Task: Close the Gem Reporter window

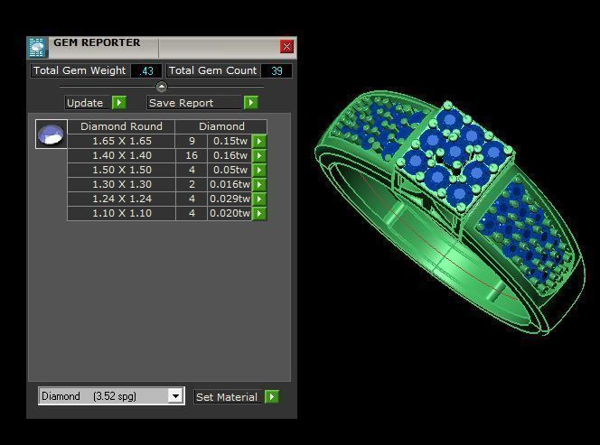Action: [286, 47]
